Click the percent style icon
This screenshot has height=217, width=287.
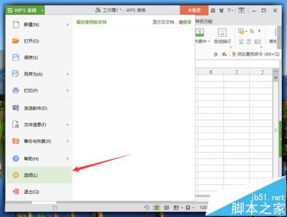tap(252, 31)
